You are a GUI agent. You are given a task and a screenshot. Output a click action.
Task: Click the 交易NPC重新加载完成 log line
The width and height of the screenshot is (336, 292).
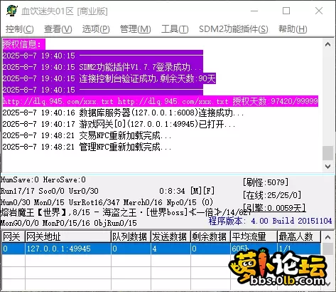pyautogui.click(x=87, y=135)
